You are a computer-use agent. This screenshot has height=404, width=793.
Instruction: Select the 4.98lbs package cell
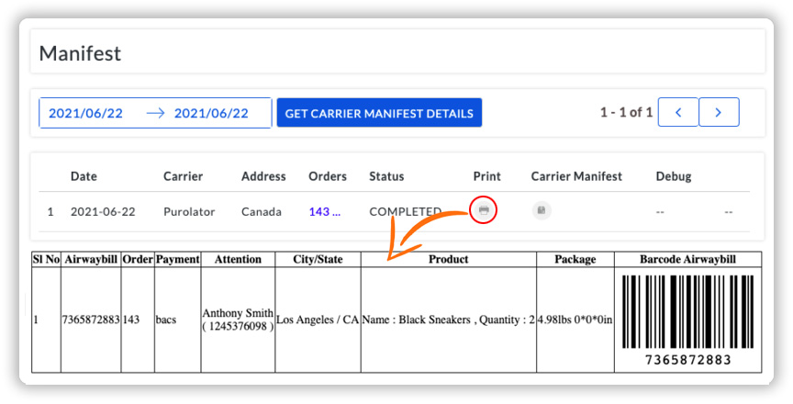click(x=575, y=320)
